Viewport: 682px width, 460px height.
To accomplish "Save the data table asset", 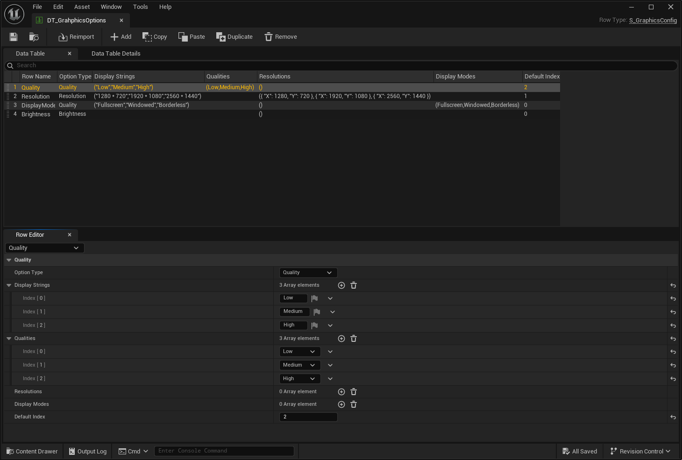I will [14, 37].
